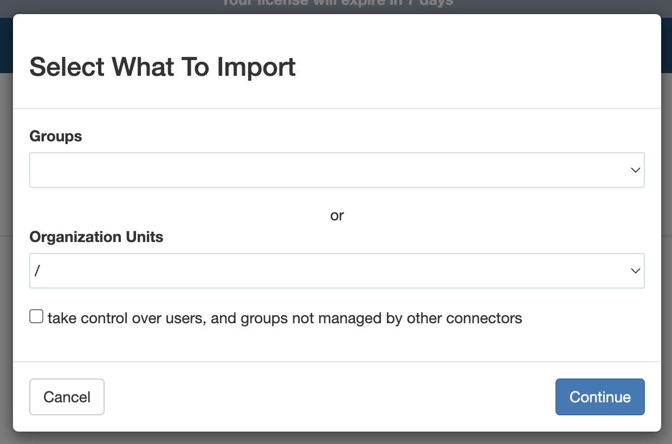Select the blue Continue action
This screenshot has width=672, height=444.
[x=600, y=397]
